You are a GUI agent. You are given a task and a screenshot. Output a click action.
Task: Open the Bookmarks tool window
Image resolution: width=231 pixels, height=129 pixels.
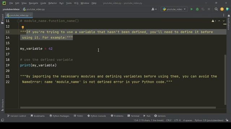(38, 116)
